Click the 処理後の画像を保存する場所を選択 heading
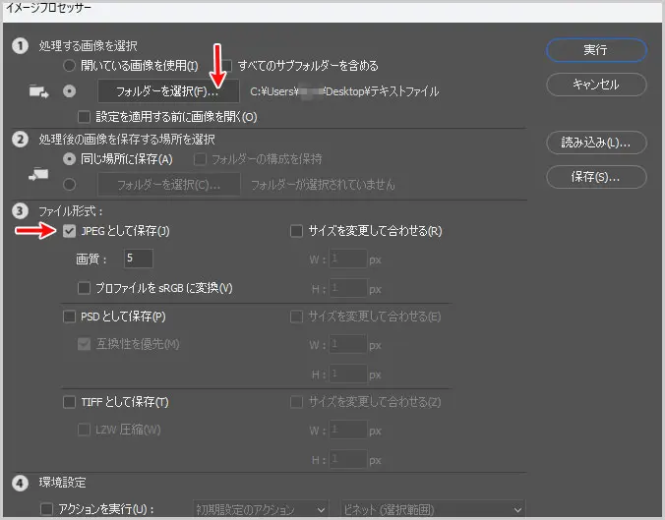 (127, 139)
